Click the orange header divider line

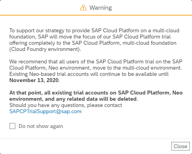tap(96, 15)
